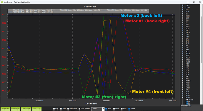Click RCOU.C3 Motor3 blue legend entry
This screenshot has width=203, height=111.
125,10
